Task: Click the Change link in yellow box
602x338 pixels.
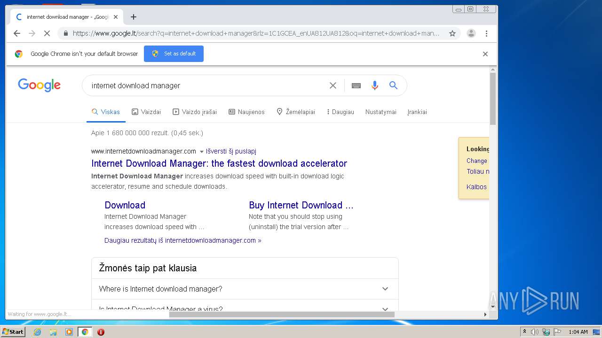Action: (477, 161)
